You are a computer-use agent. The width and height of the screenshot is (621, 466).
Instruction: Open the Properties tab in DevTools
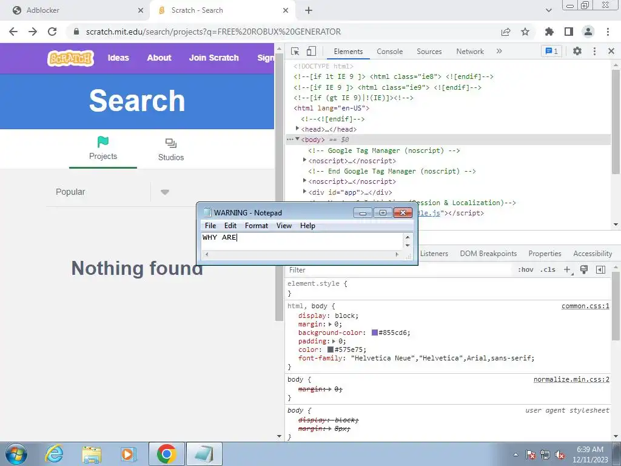[545, 254]
